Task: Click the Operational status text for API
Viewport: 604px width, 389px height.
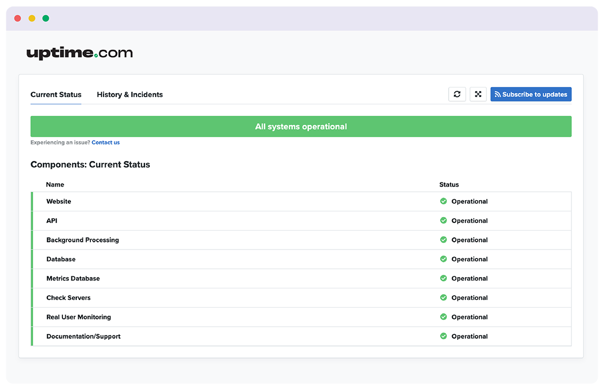Action: 470,221
